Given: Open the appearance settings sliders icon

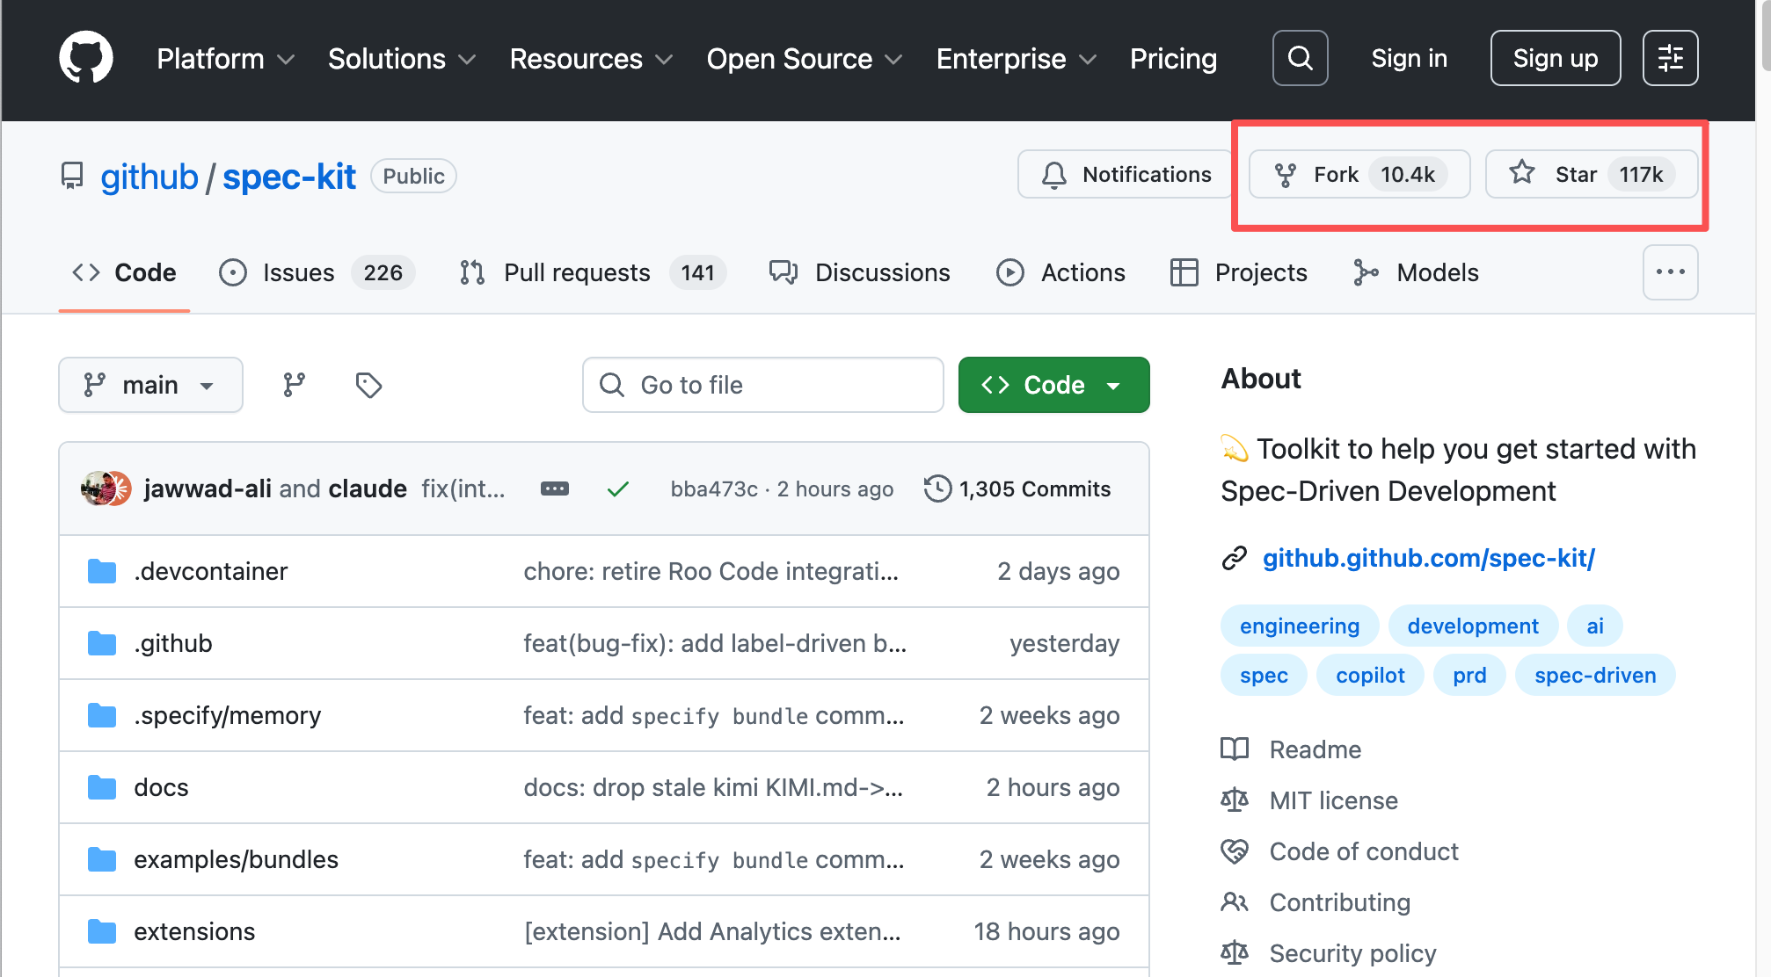Looking at the screenshot, I should pyautogui.click(x=1670, y=58).
